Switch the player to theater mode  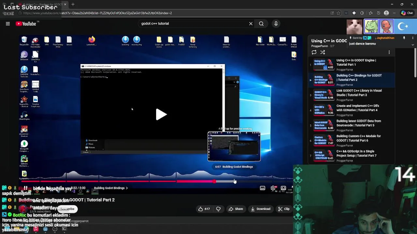(283, 188)
